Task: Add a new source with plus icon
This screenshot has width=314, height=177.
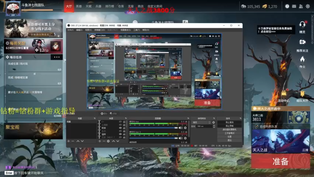Action: pyautogui.click(x=100, y=141)
